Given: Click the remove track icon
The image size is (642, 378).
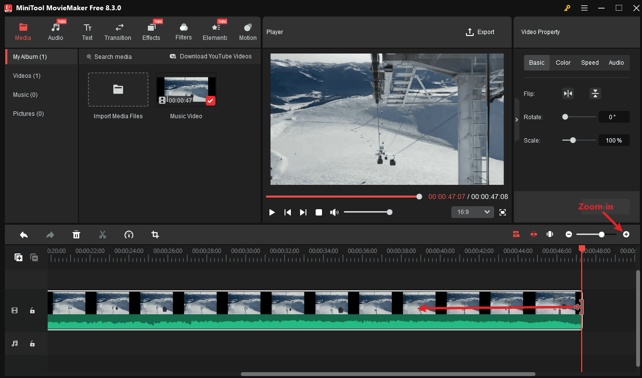Looking at the screenshot, I should point(34,258).
